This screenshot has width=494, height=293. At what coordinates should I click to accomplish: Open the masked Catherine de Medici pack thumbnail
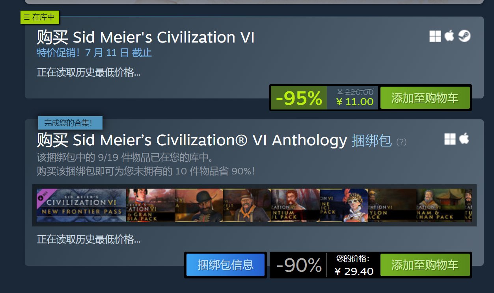coord(344,205)
